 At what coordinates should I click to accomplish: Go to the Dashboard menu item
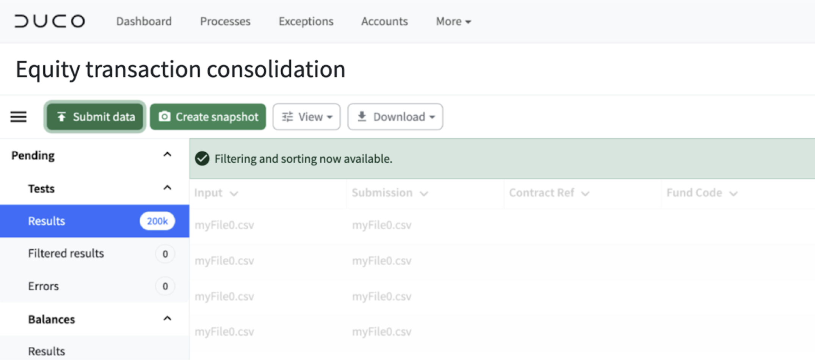pyautogui.click(x=144, y=21)
